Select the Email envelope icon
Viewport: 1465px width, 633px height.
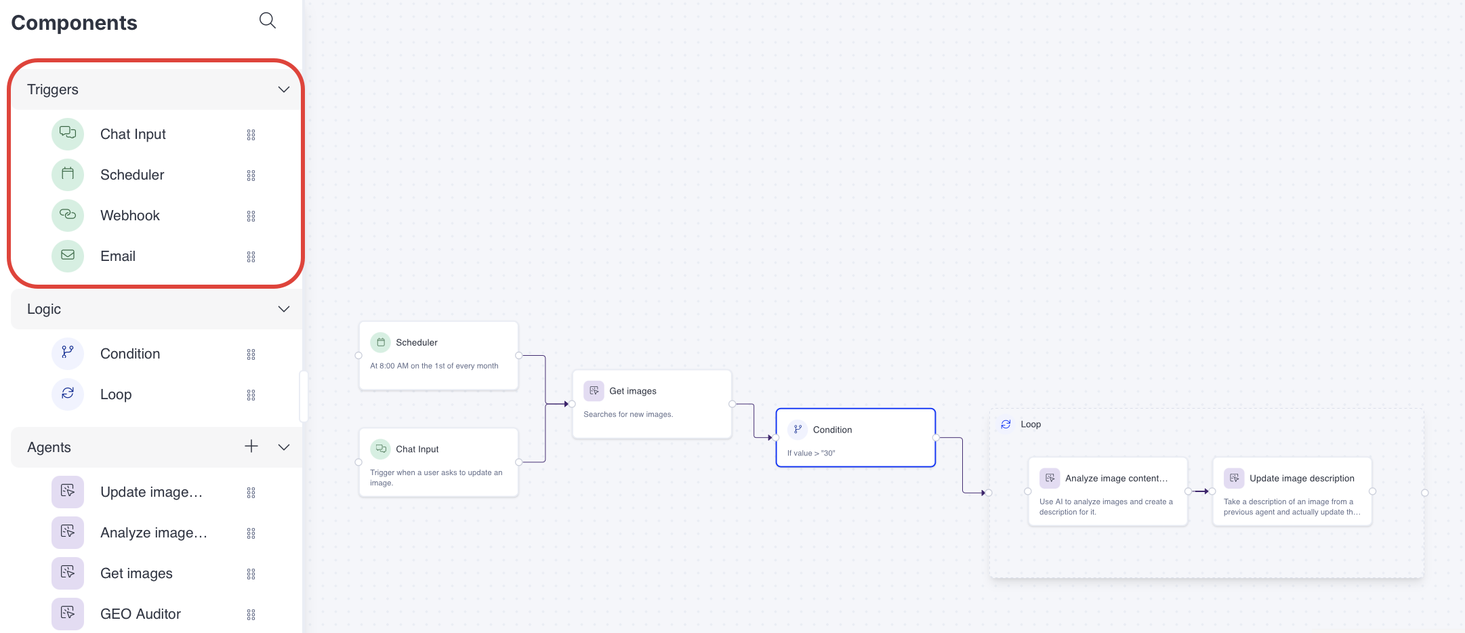pyautogui.click(x=68, y=256)
